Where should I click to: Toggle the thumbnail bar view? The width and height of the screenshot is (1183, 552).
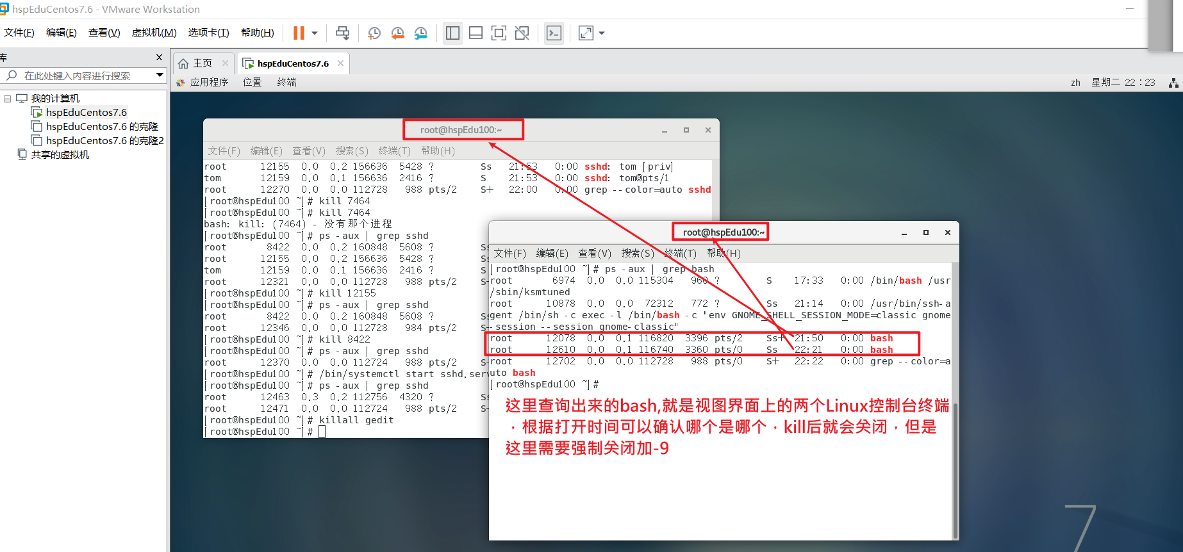[x=476, y=33]
